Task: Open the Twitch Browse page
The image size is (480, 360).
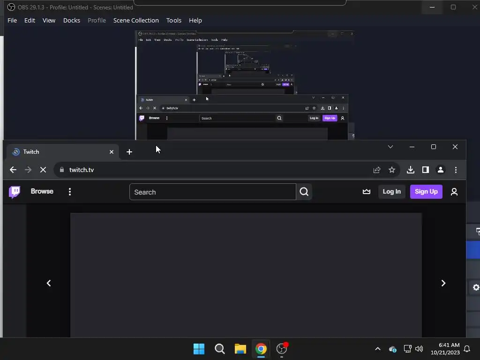Action: coord(42,191)
